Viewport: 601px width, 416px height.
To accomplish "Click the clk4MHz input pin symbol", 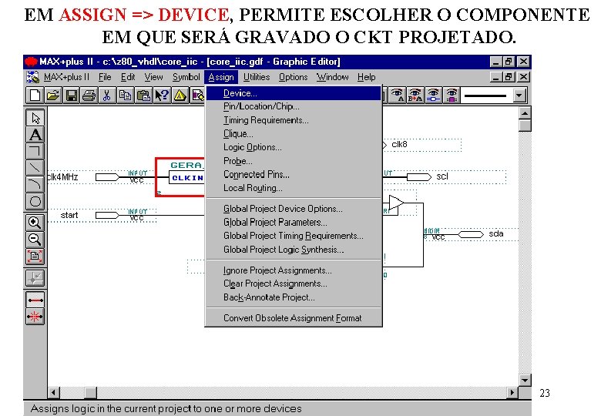I will pyautogui.click(x=107, y=177).
